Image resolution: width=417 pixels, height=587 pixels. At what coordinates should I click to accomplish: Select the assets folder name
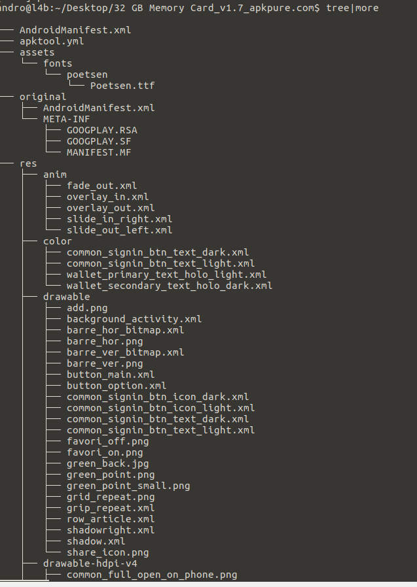[37, 52]
